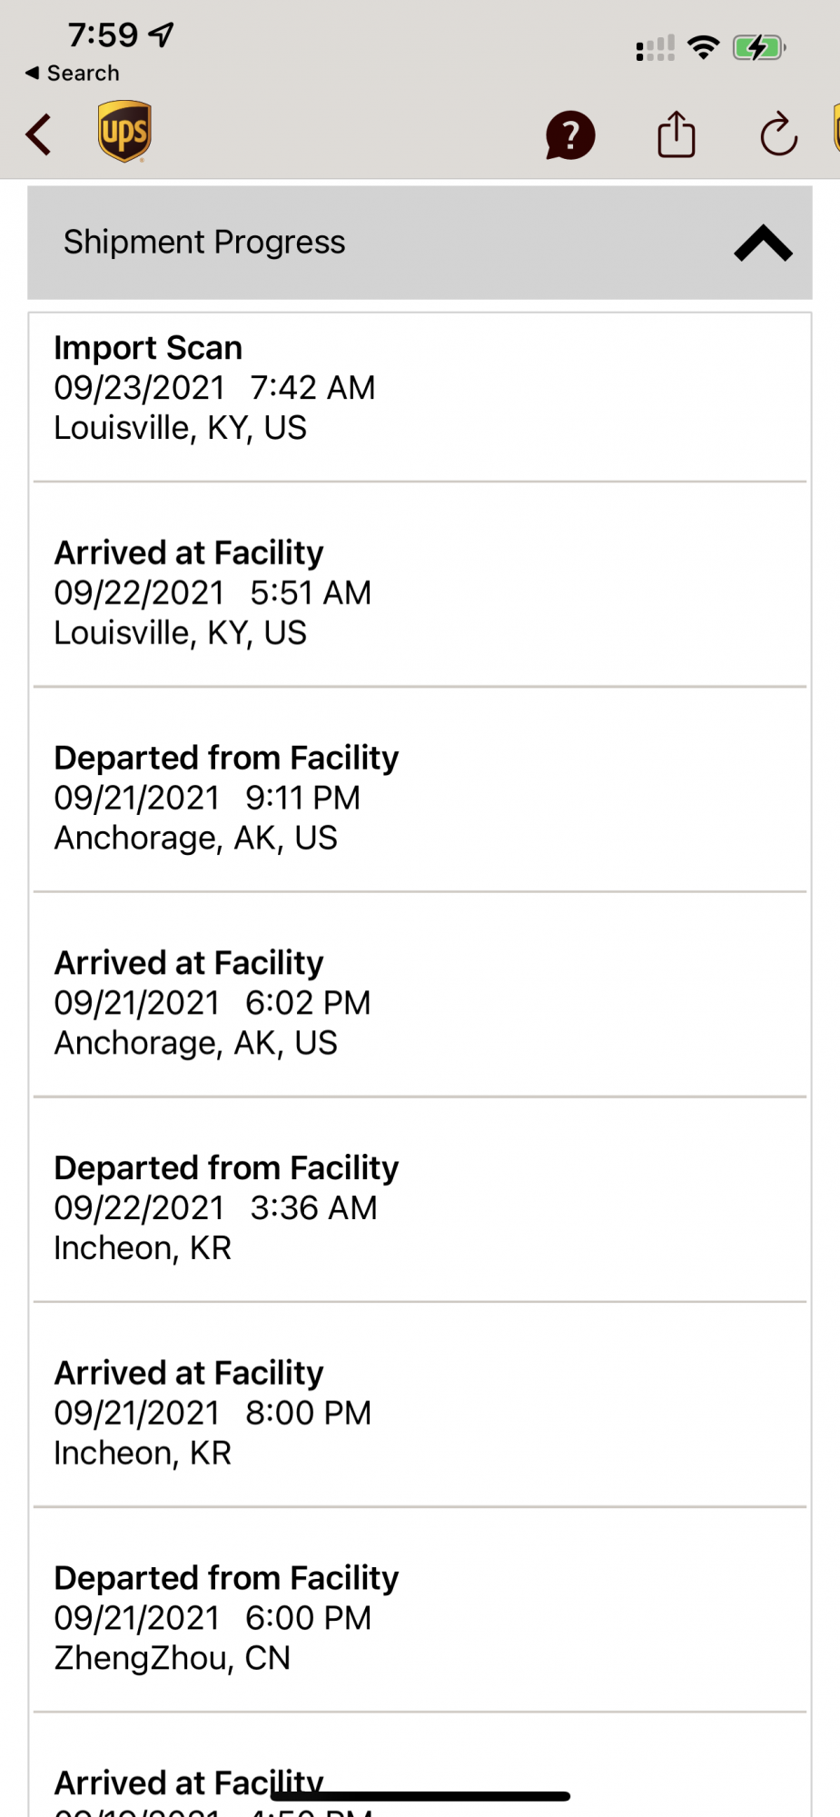Open the help chat bubble icon

tap(570, 135)
